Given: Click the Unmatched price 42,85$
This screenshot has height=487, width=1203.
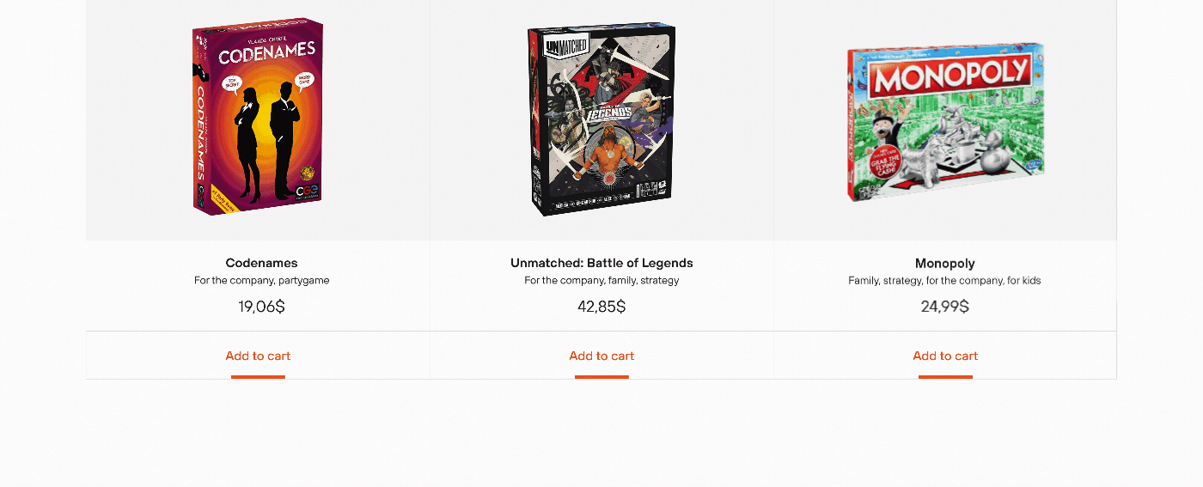Looking at the screenshot, I should point(601,307).
